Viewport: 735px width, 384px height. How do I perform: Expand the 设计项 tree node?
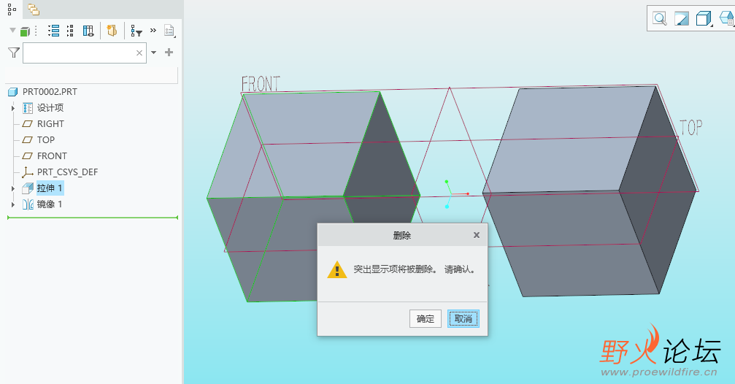pos(13,108)
